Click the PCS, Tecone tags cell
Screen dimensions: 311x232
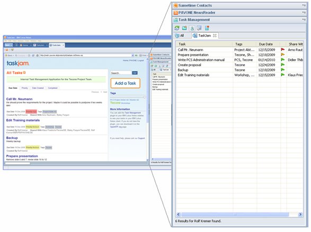(x=243, y=60)
